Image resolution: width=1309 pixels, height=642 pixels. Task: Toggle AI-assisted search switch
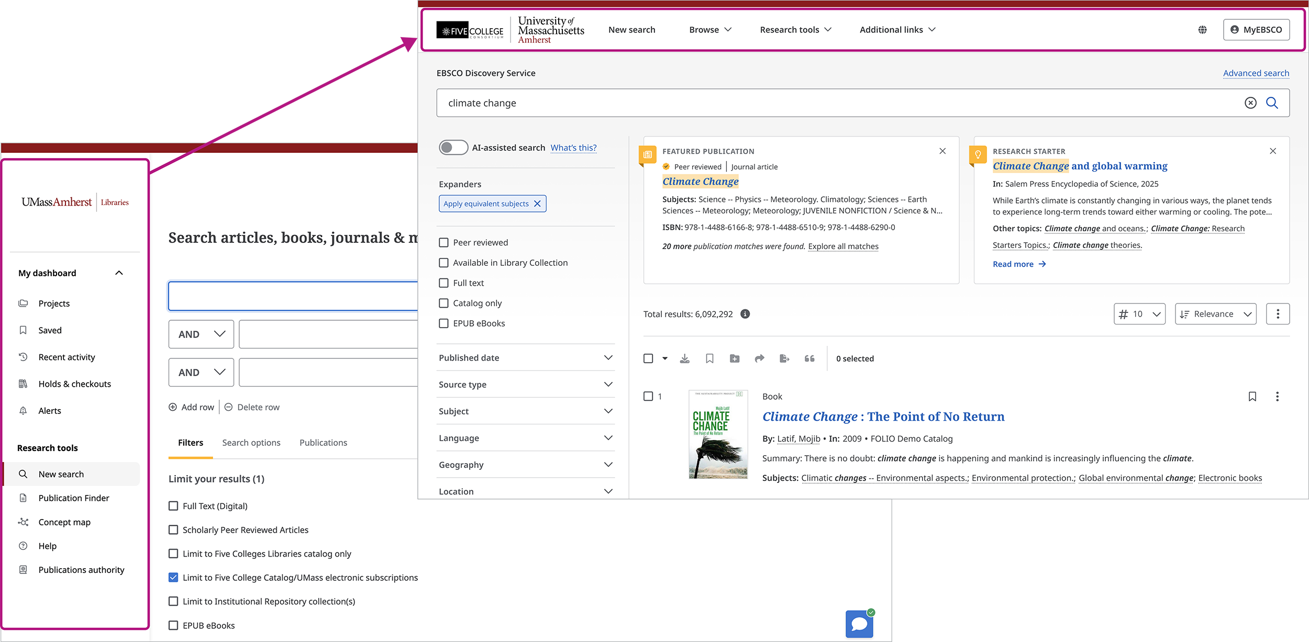(453, 148)
